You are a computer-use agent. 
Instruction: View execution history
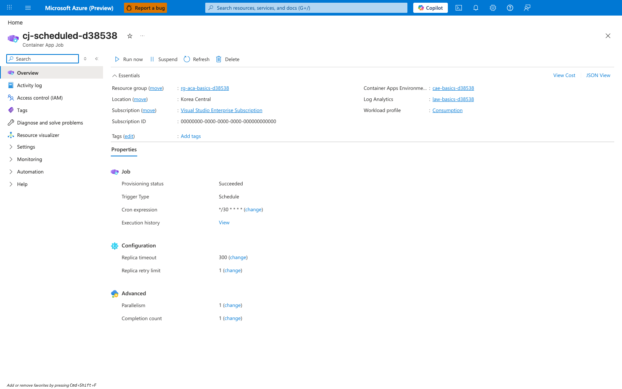[224, 223]
